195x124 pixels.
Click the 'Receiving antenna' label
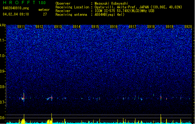coord(71,15)
